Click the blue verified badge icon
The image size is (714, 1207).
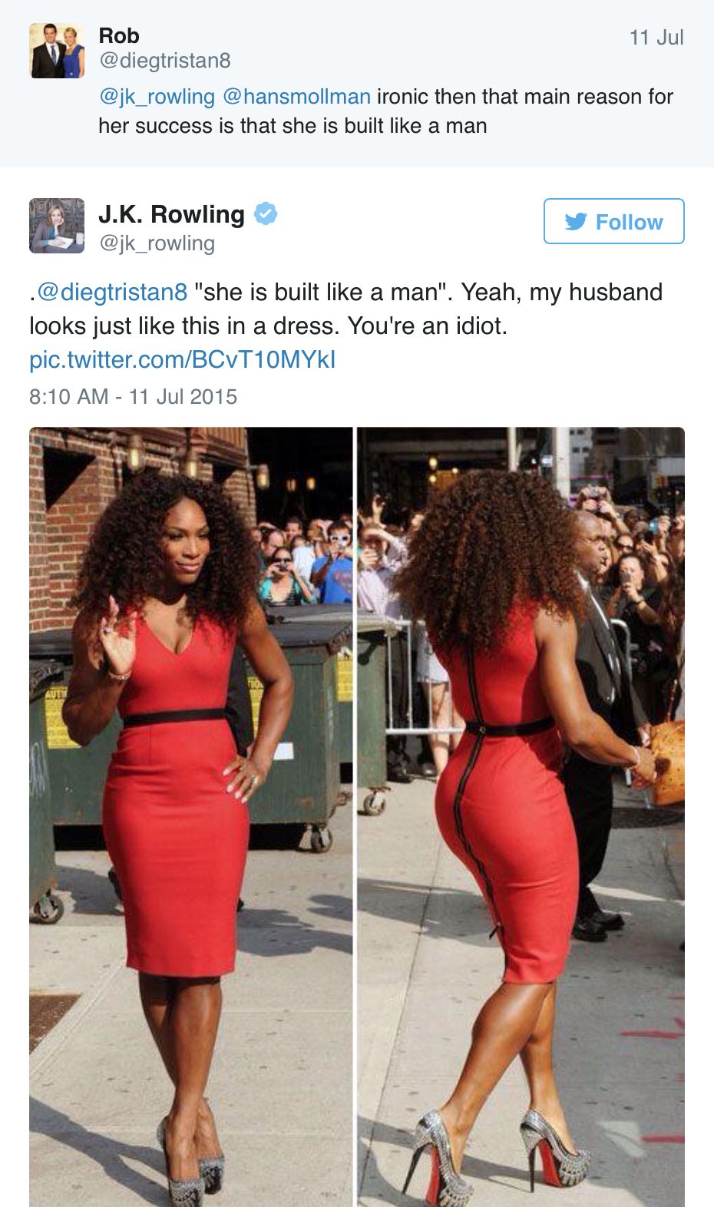(x=266, y=213)
